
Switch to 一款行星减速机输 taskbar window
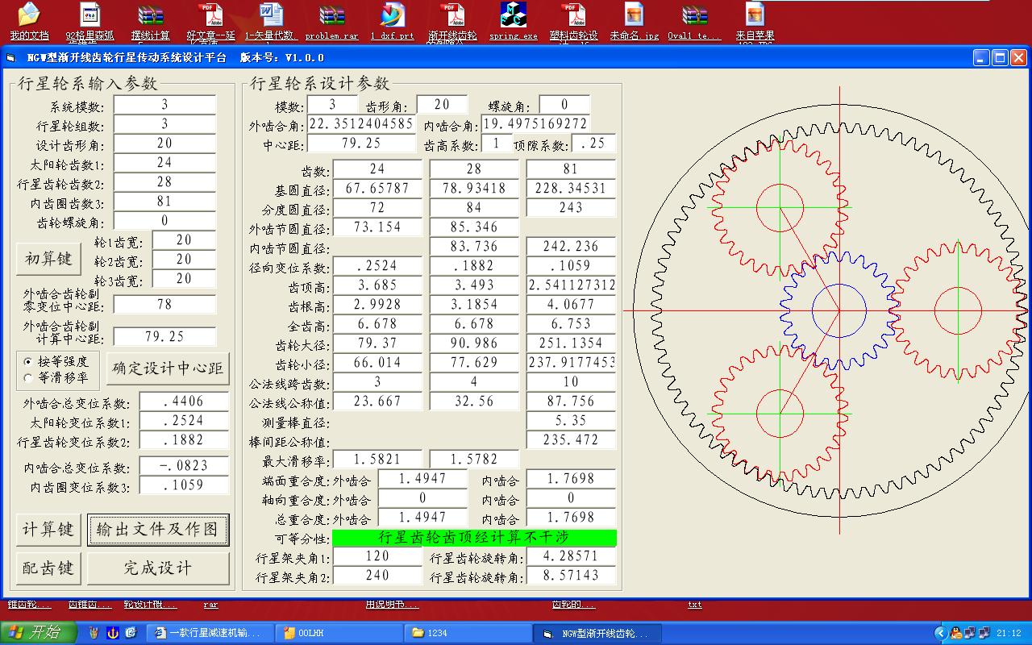click(211, 633)
